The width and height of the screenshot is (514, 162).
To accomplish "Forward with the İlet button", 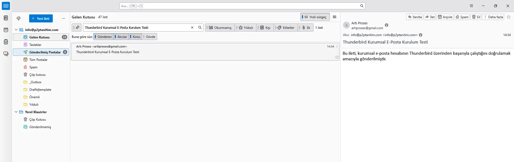I will [430, 17].
